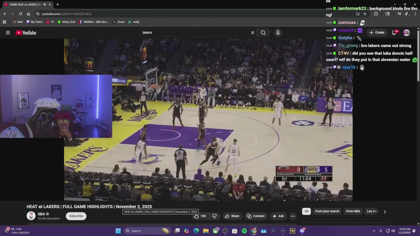Select the All filter chip
420x236 pixels.
coord(306,211)
